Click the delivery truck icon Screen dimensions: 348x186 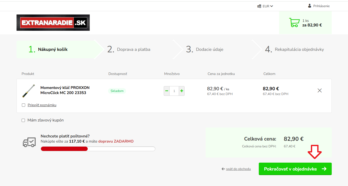(x=29, y=142)
